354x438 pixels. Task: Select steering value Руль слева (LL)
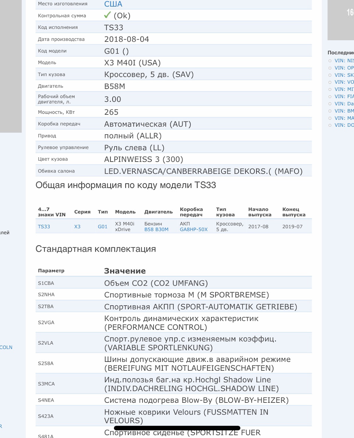coord(134,148)
